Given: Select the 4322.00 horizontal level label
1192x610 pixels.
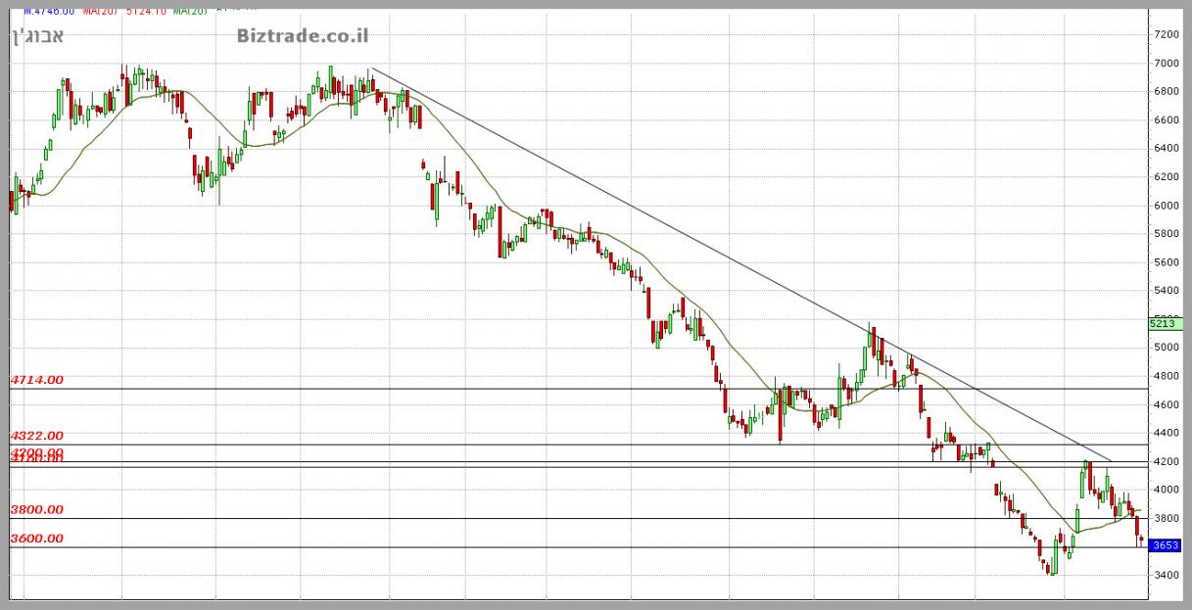Looking at the screenshot, I should tap(36, 435).
